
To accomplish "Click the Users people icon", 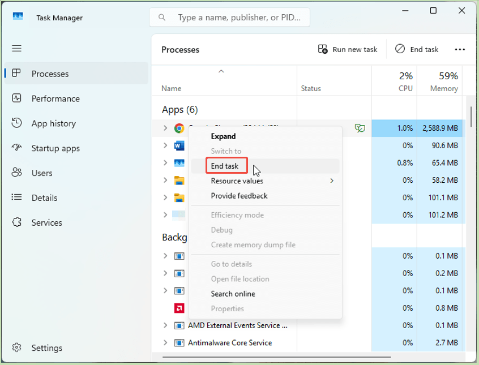I will coord(16,172).
